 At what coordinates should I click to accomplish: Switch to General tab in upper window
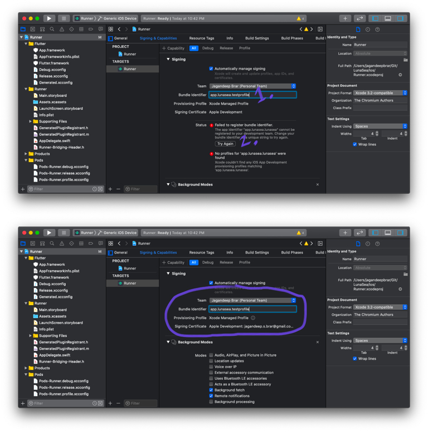(120, 38)
